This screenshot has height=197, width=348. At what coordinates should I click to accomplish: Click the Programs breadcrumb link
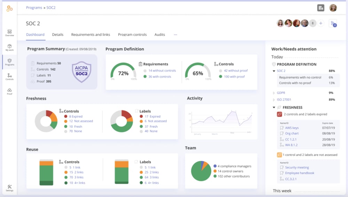[x=34, y=8]
